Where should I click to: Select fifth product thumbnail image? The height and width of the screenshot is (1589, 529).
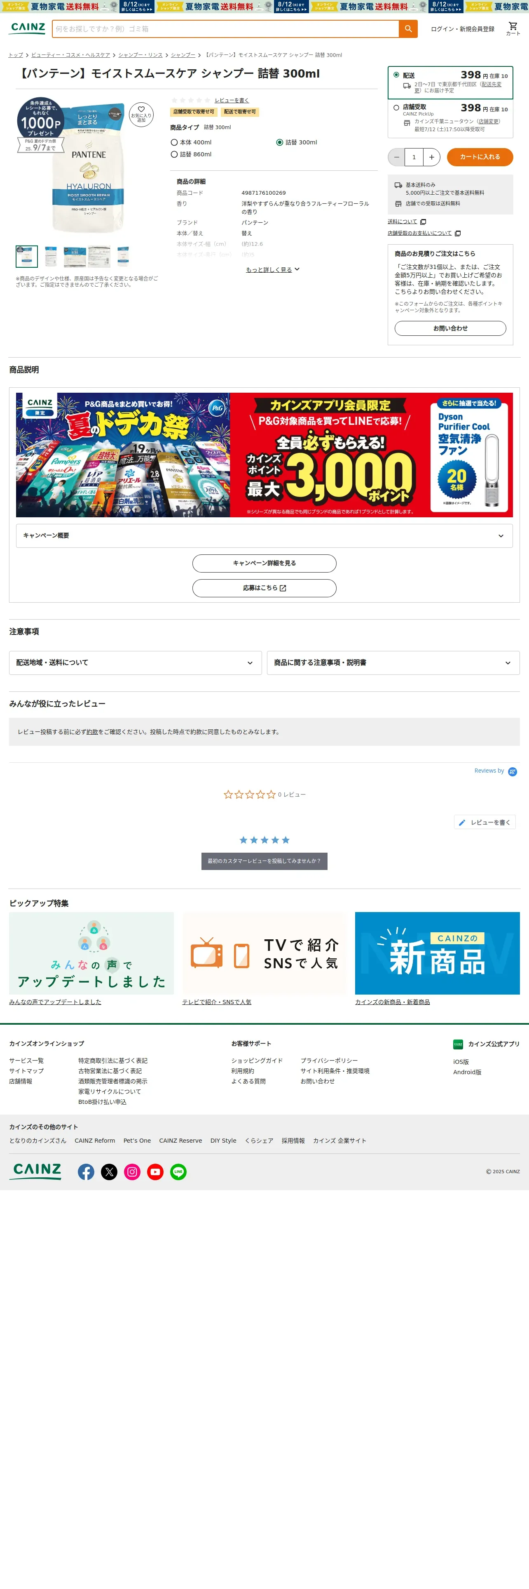pos(122,256)
